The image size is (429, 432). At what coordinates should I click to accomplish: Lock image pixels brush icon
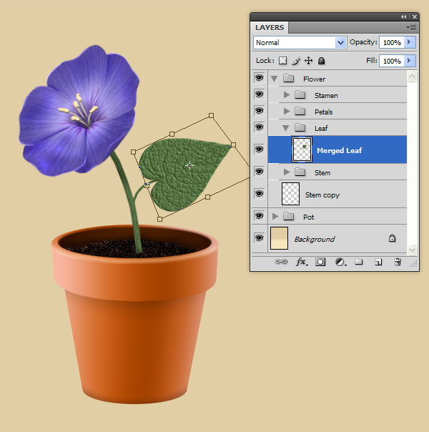click(x=295, y=62)
